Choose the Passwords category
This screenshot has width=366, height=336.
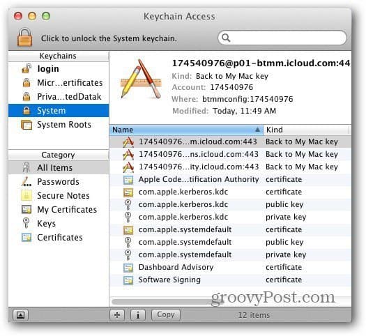[x=59, y=181]
